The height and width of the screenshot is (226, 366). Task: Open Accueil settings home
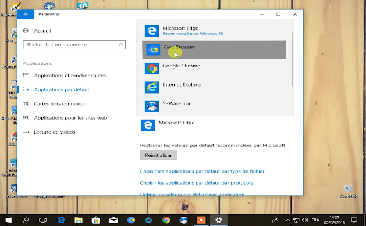(37, 31)
